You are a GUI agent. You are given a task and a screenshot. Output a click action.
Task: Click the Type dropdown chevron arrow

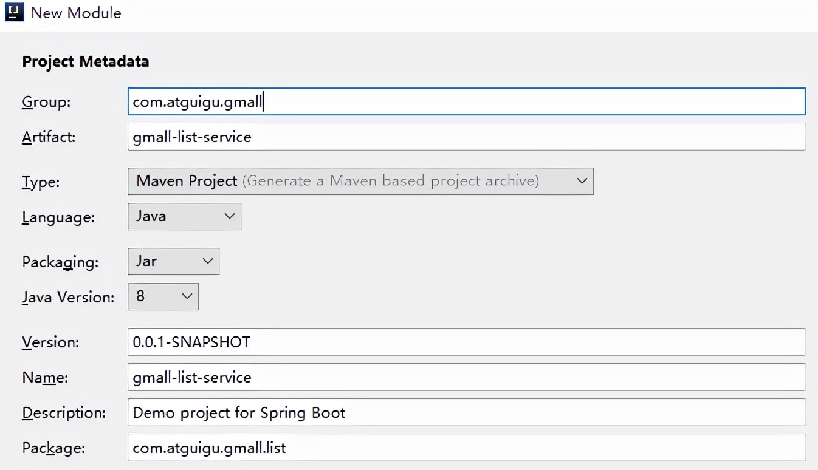(582, 181)
